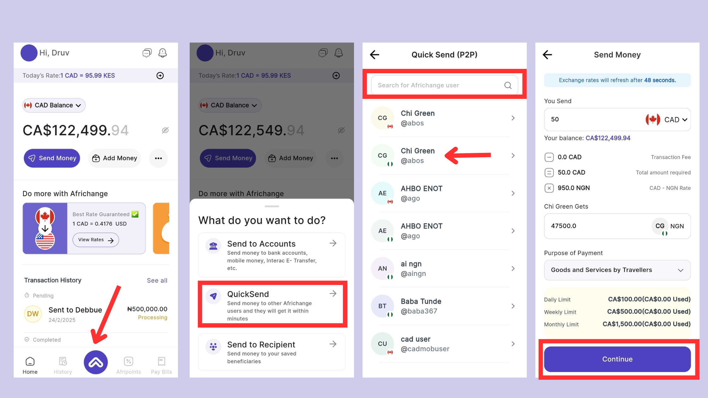
Task: Tap exchange rate refresh countdown banner
Action: [617, 80]
